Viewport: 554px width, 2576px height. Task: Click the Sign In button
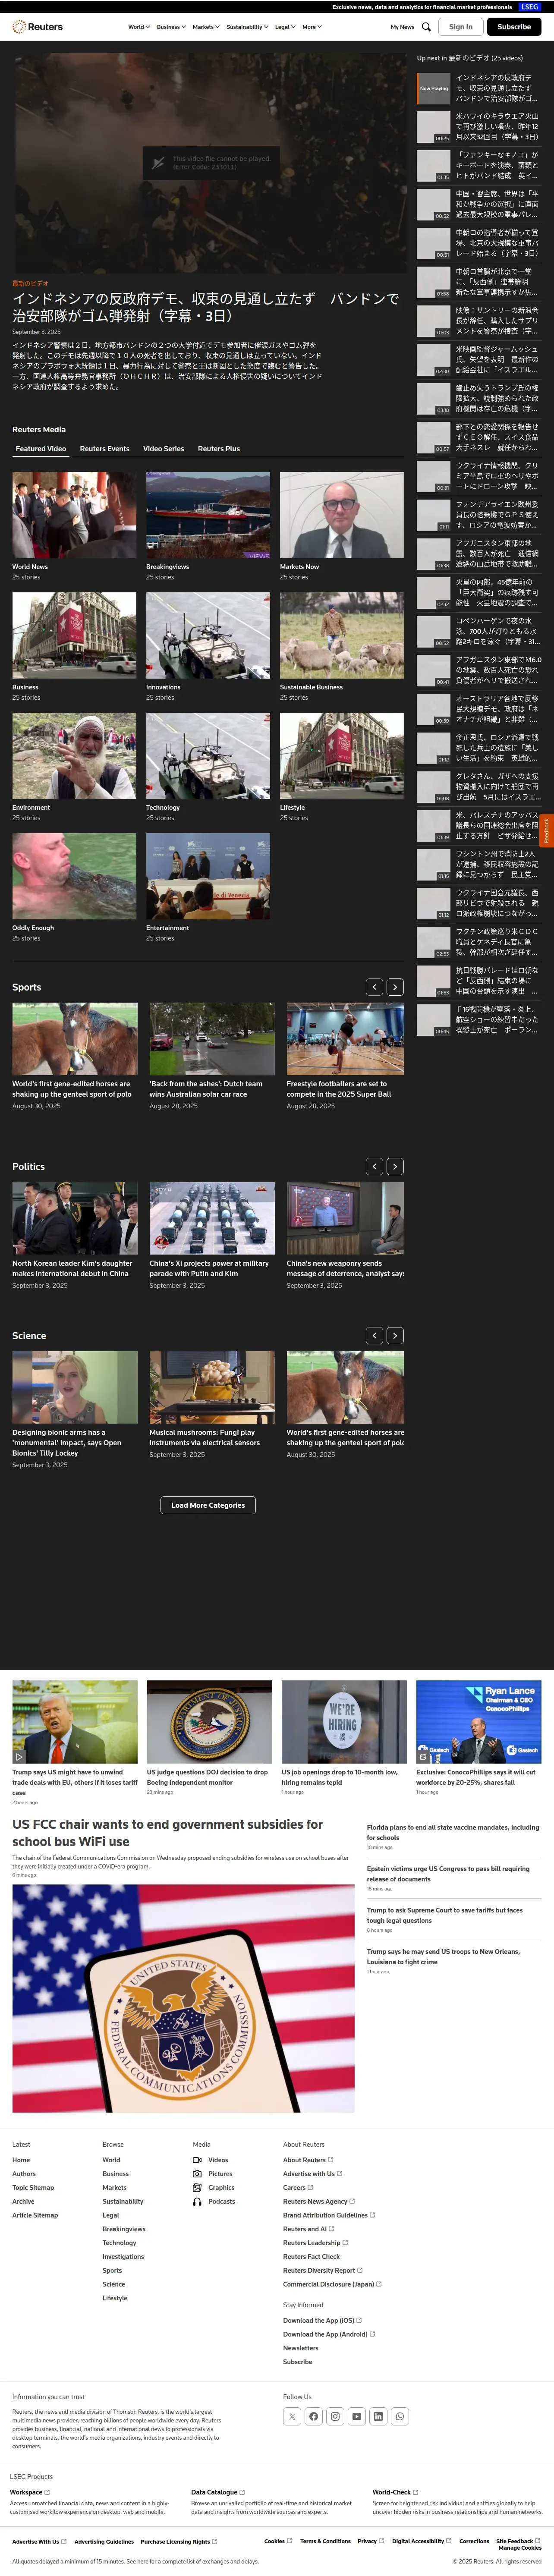[x=461, y=27]
